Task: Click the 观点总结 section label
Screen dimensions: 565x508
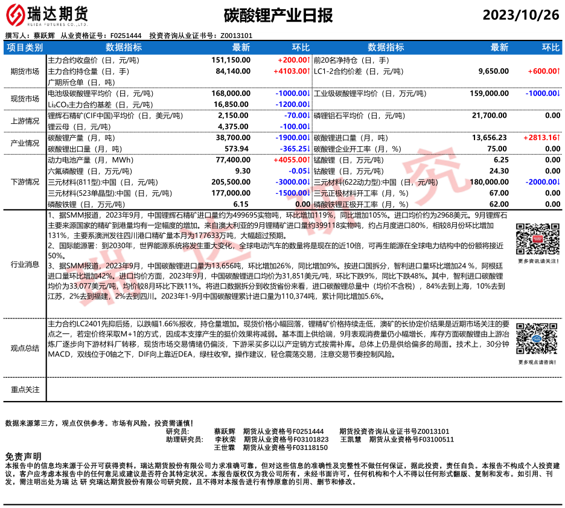Action: (x=25, y=348)
